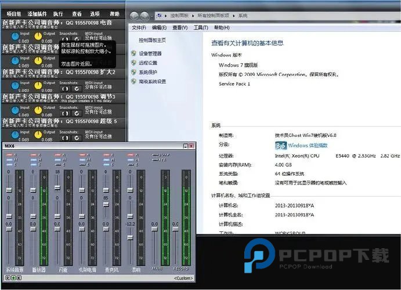401x290 pixels.
Task: Open the 高级系统设置 link
Action: [x=153, y=82]
